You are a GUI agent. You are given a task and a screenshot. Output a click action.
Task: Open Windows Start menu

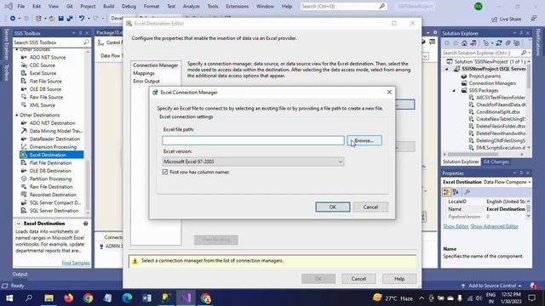(9, 298)
